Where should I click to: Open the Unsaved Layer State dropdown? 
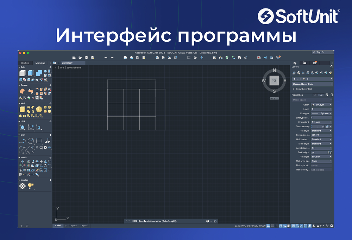pyautogui.click(x=312, y=84)
